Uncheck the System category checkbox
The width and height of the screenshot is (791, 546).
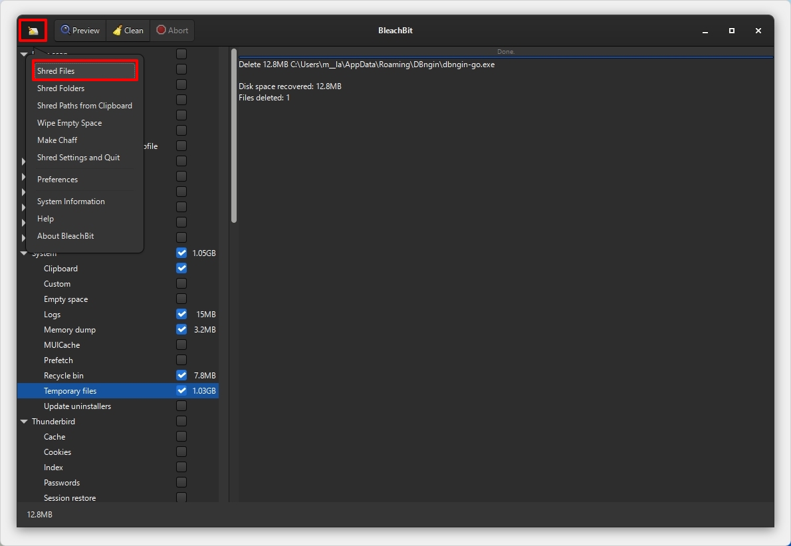pos(181,253)
